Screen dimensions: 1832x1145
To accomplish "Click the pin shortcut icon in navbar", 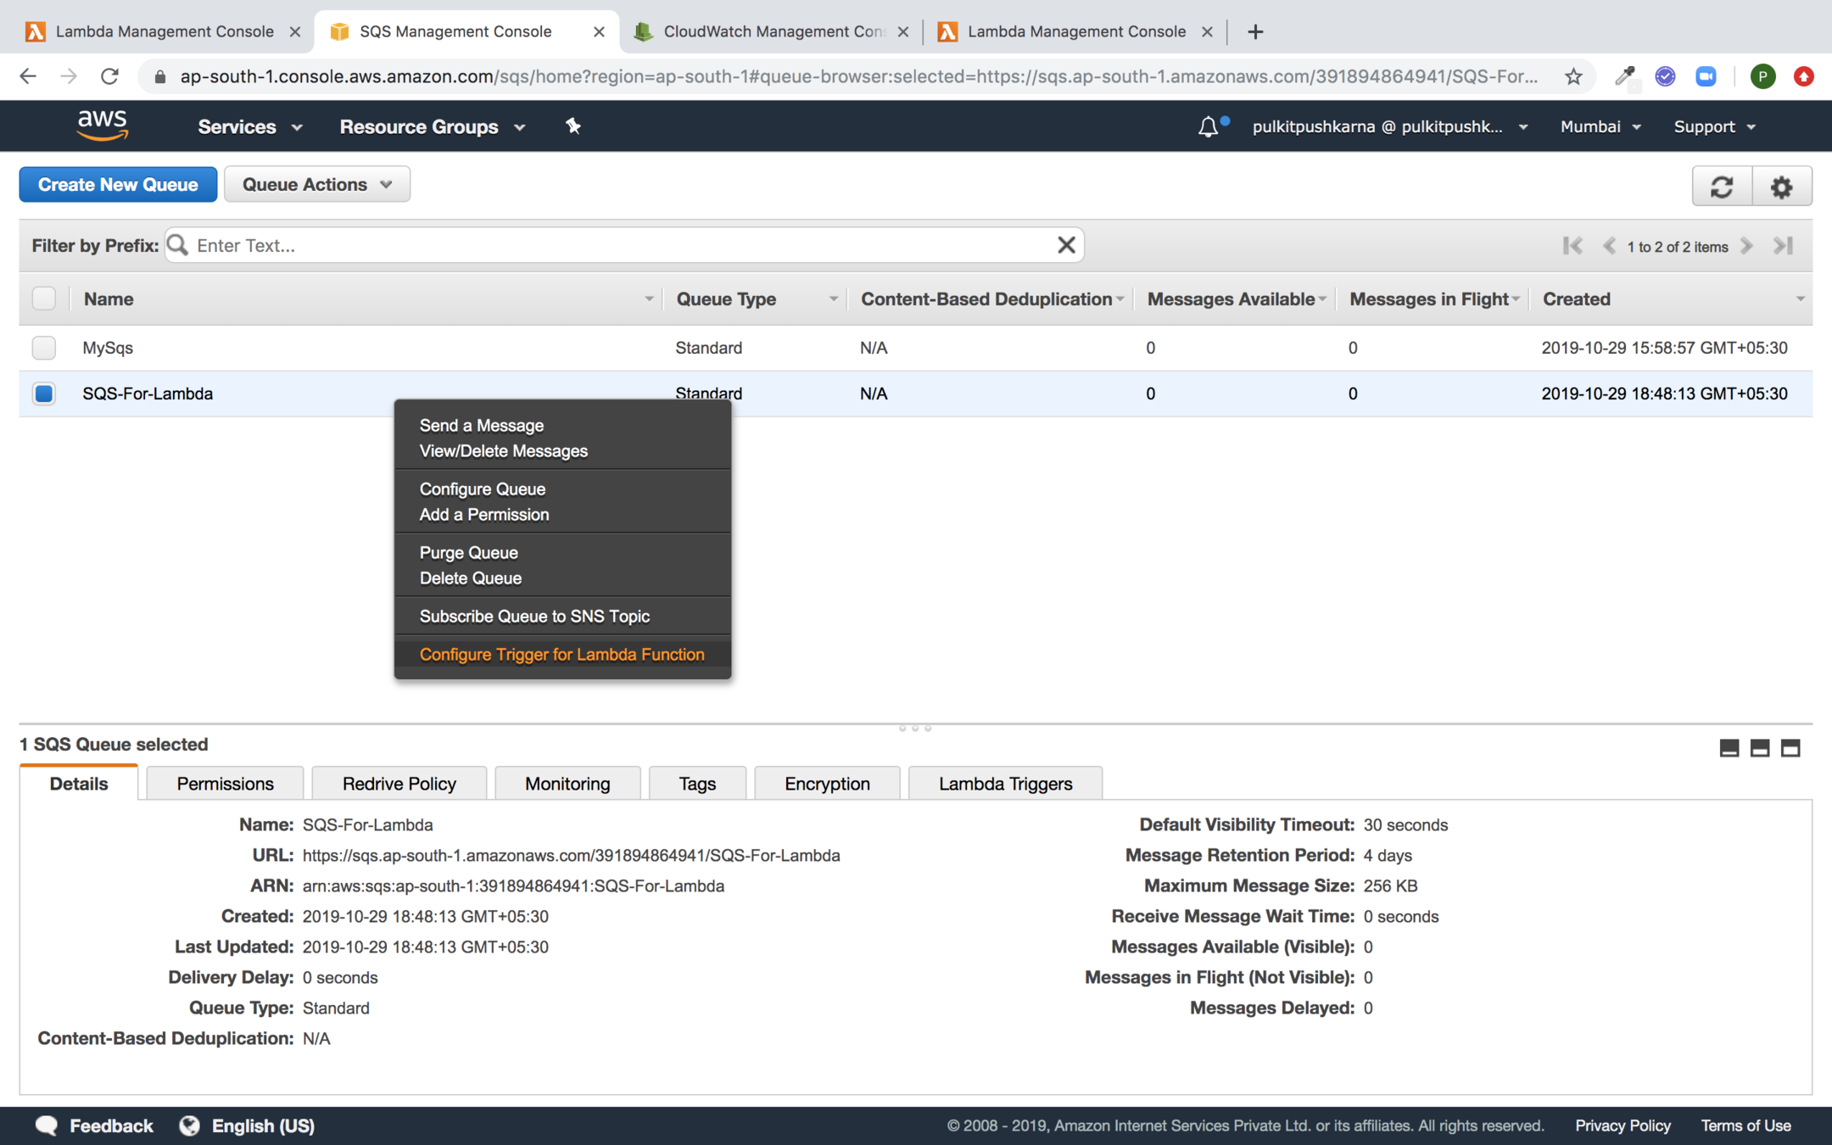I will tap(573, 126).
